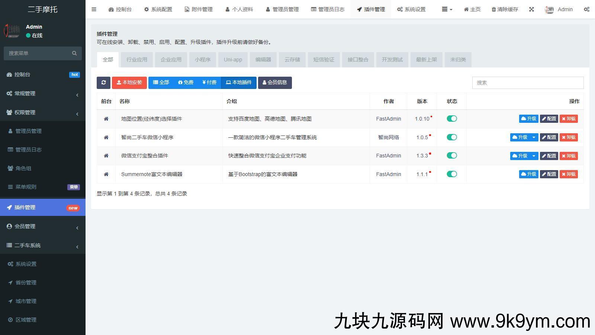
Task: Click the refresh plugins icon
Action: click(x=103, y=83)
